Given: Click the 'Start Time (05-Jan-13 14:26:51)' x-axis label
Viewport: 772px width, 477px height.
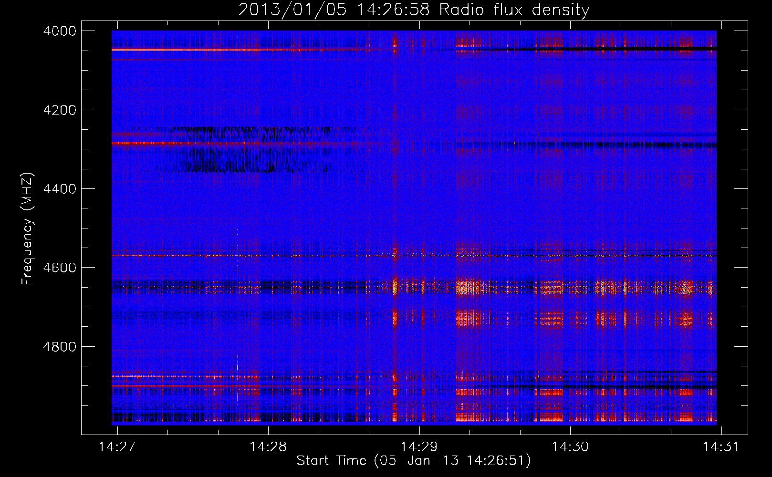Looking at the screenshot, I should point(414,461).
